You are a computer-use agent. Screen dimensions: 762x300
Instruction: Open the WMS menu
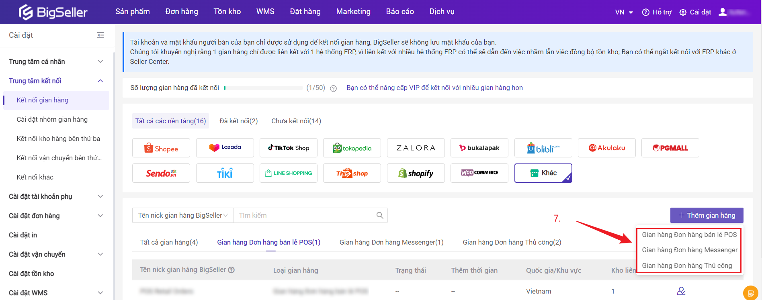point(265,12)
